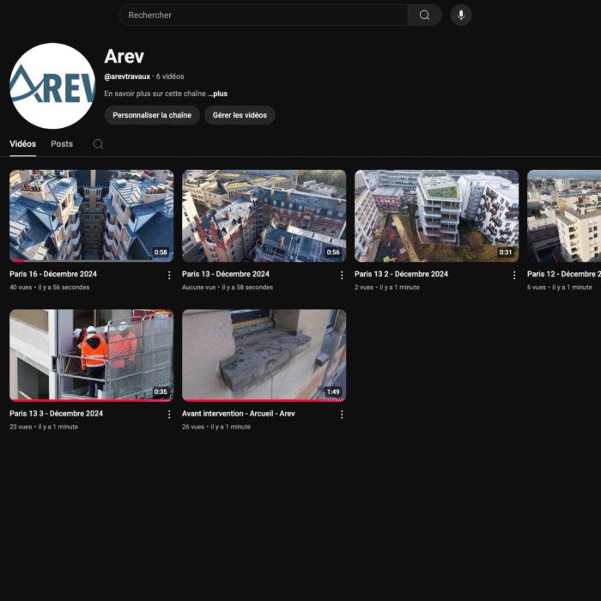Screen dimensions: 601x601
Task: Open channel search magnifier beside Posts tab
Action: click(98, 144)
